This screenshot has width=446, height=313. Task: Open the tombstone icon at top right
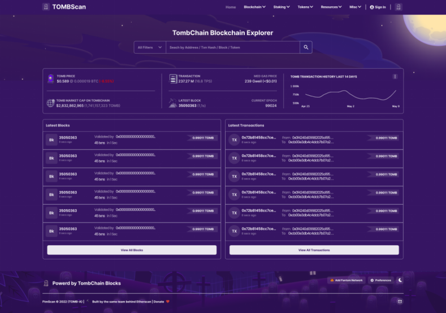pyautogui.click(x=398, y=7)
